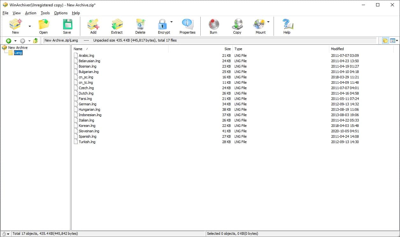Click the view mode grid icon
The height and width of the screenshot is (237, 400).
(392, 41)
